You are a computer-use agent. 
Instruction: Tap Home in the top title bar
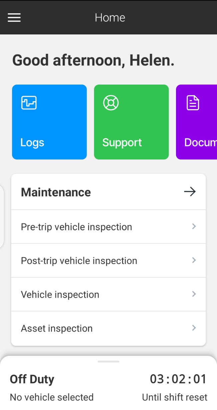tap(110, 17)
